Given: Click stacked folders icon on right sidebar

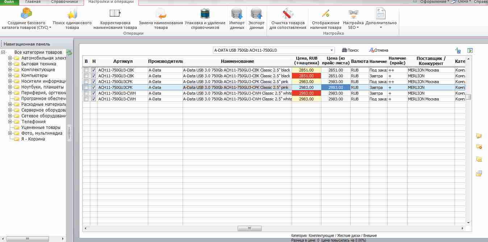Looking at the screenshot, I should pyautogui.click(x=479, y=173).
